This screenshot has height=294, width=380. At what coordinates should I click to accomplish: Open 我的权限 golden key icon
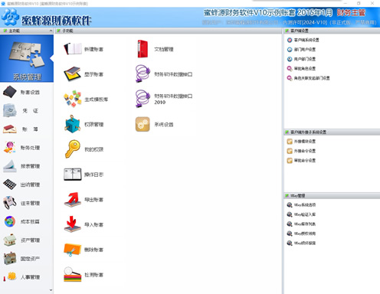[73, 149]
